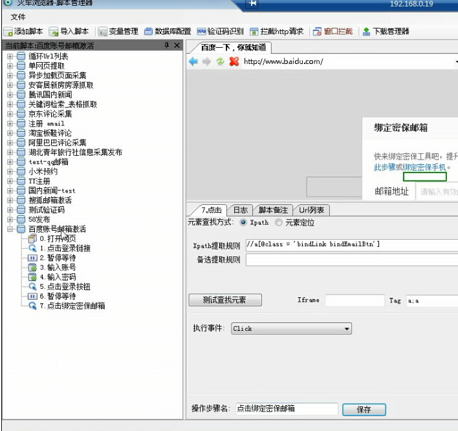
Task: Open the 下载管理器 toolbar icon
Action: [x=366, y=32]
